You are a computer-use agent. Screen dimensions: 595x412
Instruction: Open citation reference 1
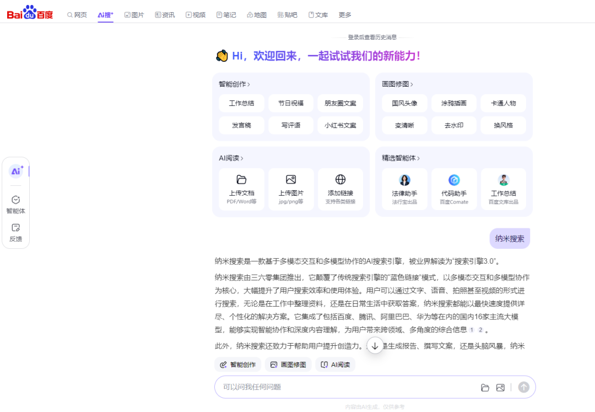pyautogui.click(x=472, y=330)
